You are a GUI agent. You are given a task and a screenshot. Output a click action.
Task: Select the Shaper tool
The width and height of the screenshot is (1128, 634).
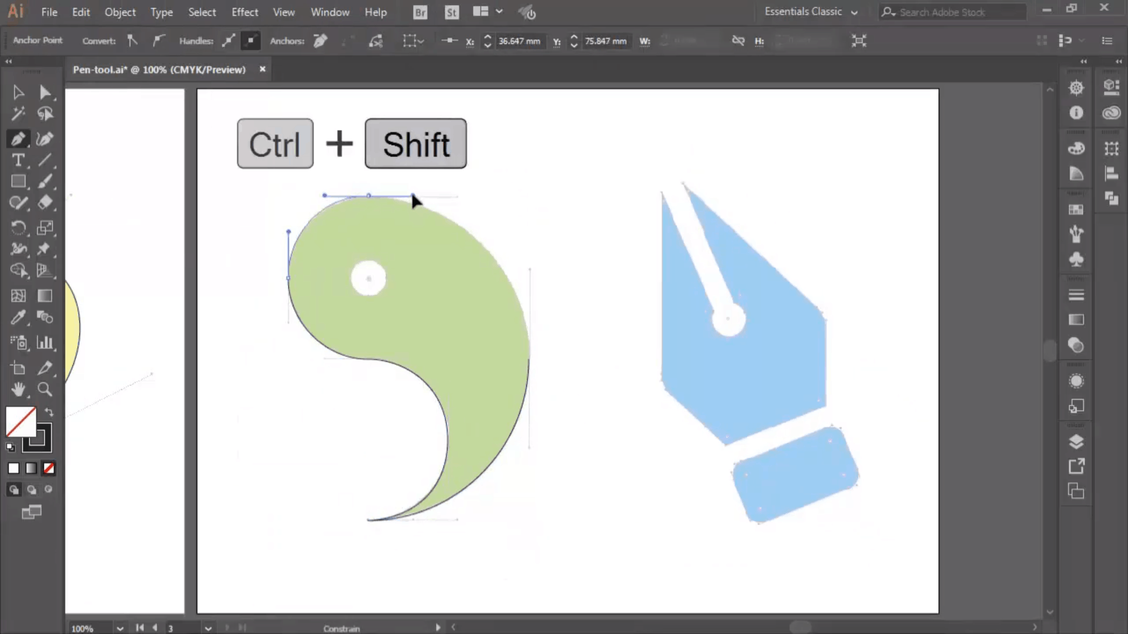coord(18,203)
